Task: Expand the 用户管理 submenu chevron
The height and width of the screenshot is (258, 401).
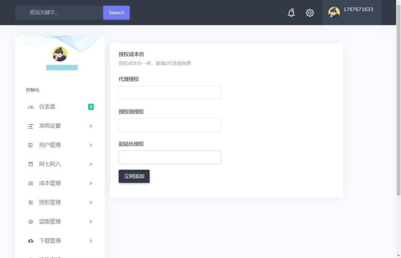Action: pos(90,145)
